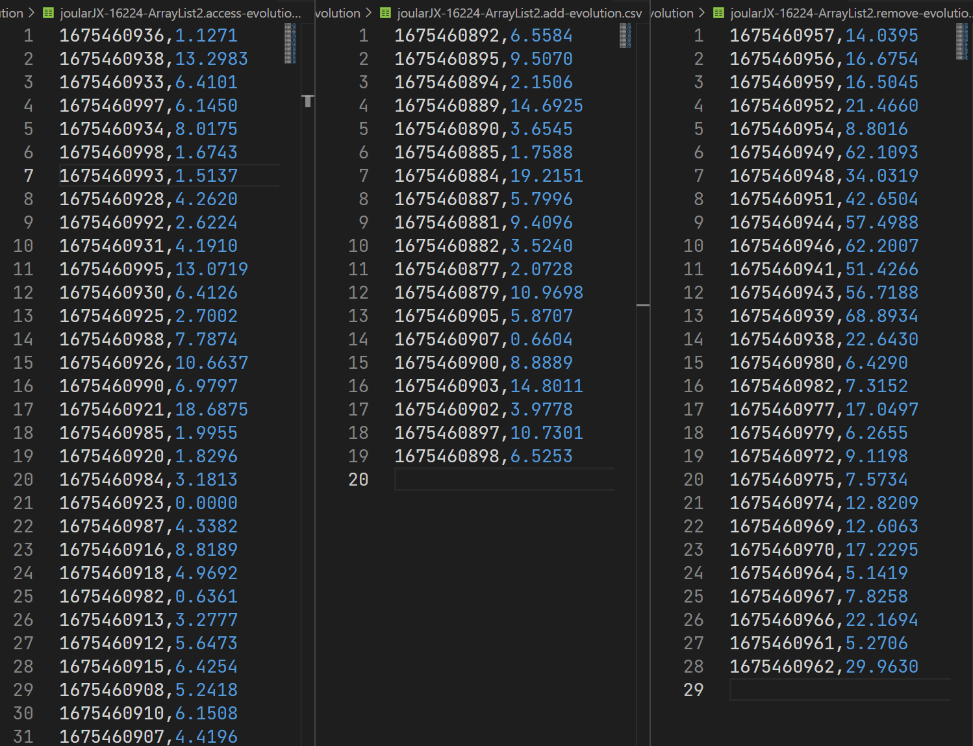Image resolution: width=973 pixels, height=746 pixels.
Task: Click the row 1675460997,6.1450
Action: click(149, 106)
